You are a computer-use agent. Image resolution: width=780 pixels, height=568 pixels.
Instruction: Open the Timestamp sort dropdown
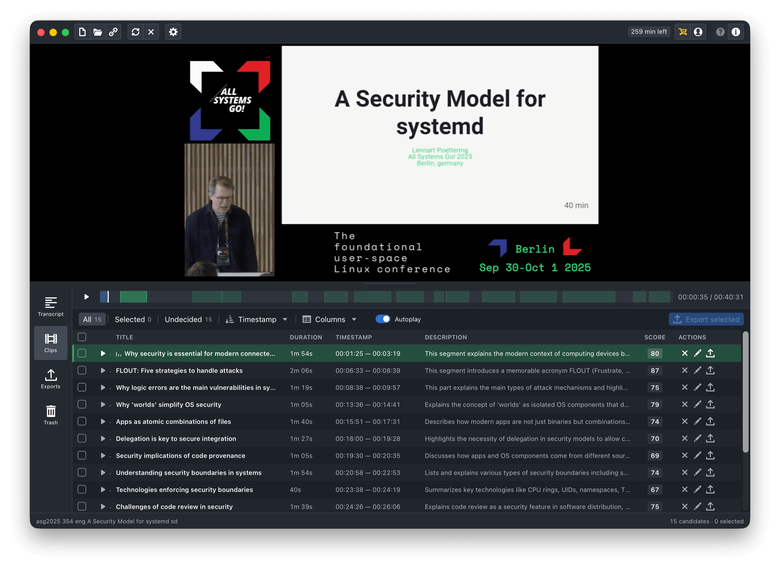(x=257, y=320)
